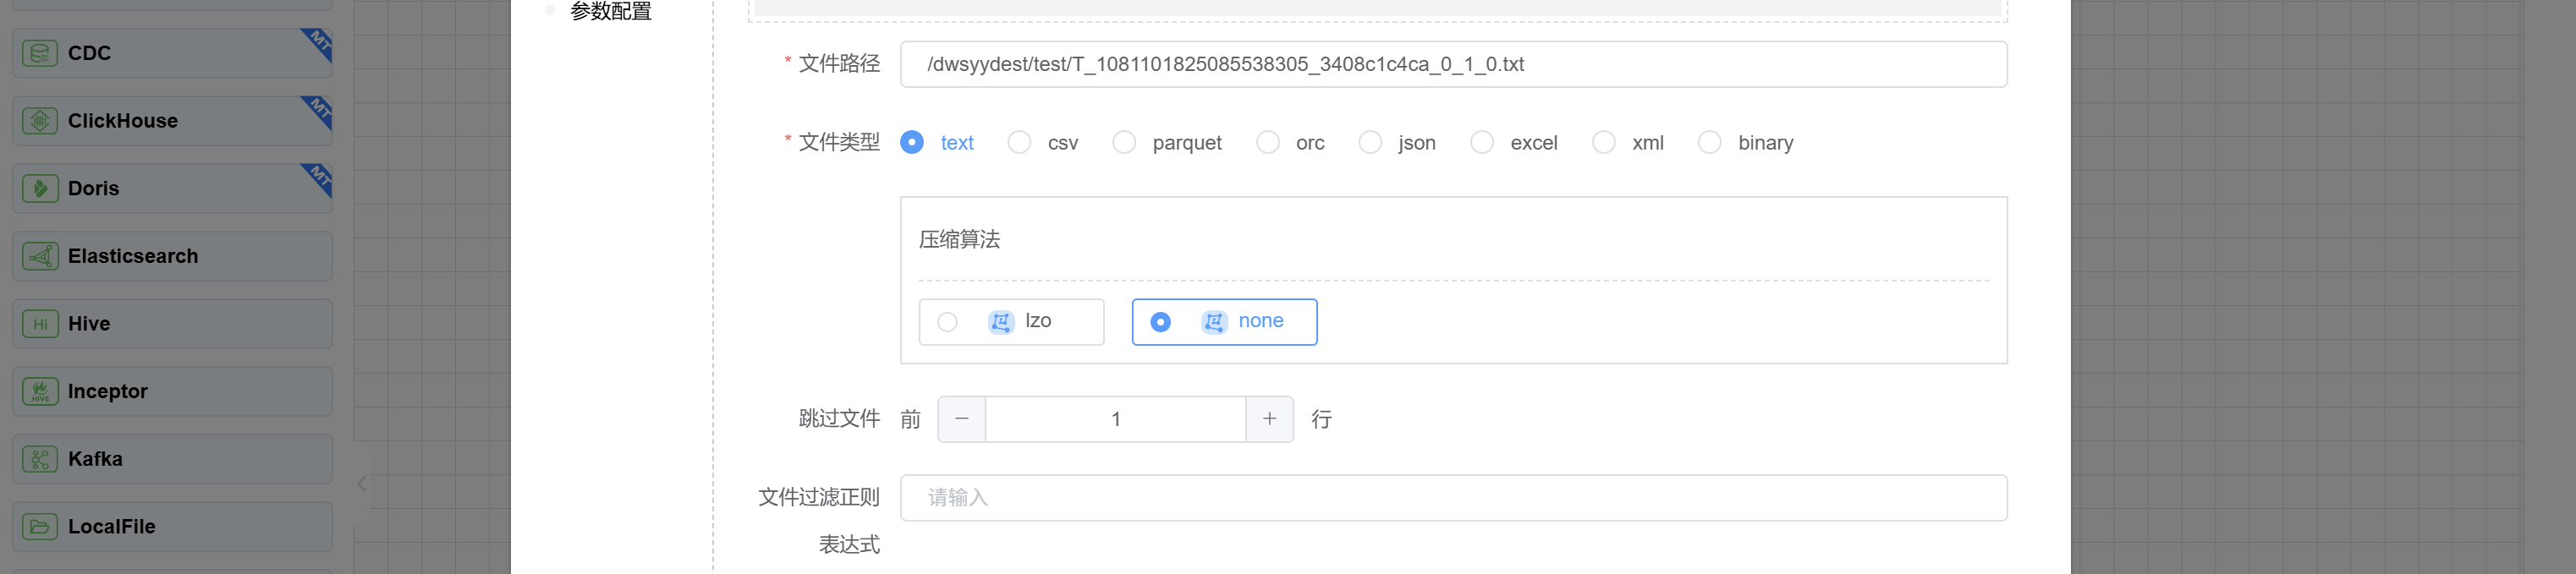Viewport: 2576px width, 574px height.
Task: Click the Doris connector icon
Action: click(40, 188)
